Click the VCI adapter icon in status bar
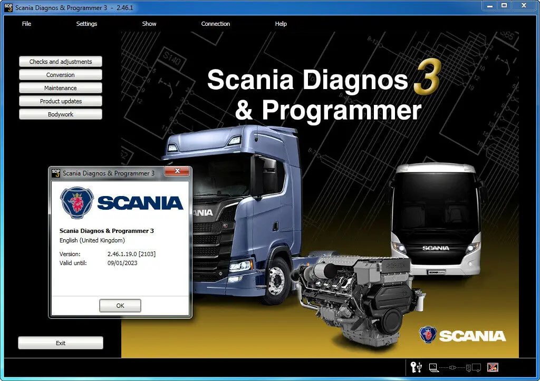 (452, 368)
